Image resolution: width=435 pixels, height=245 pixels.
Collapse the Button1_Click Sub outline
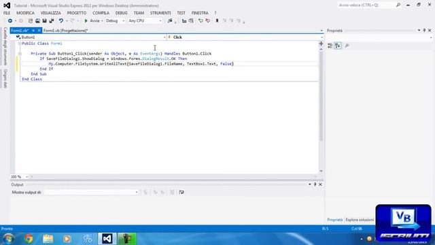click(x=20, y=54)
